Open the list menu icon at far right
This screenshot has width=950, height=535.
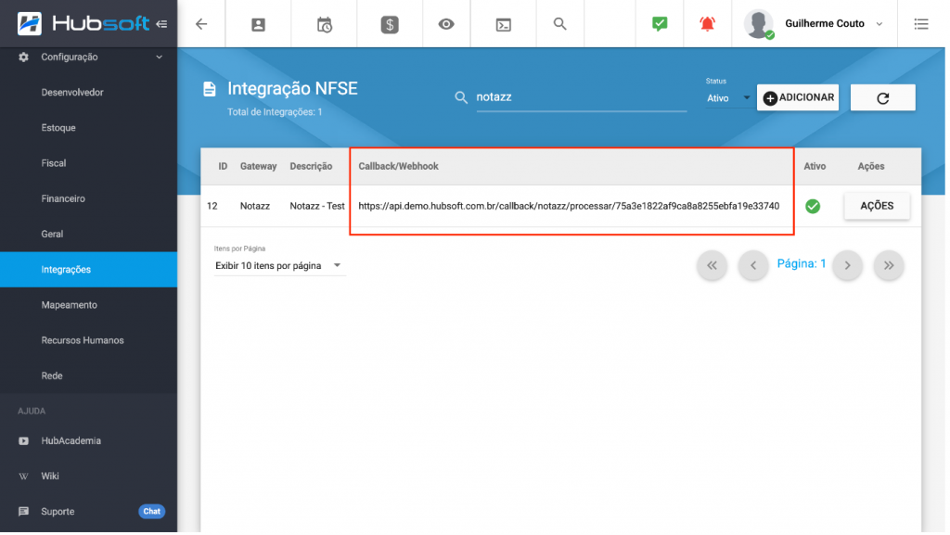(921, 24)
